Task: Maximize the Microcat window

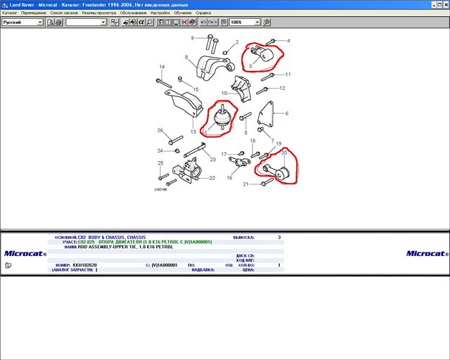Action: point(439,5)
